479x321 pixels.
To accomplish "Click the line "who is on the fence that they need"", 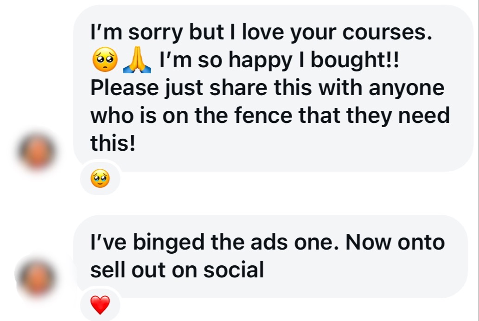I will pyautogui.click(x=270, y=116).
